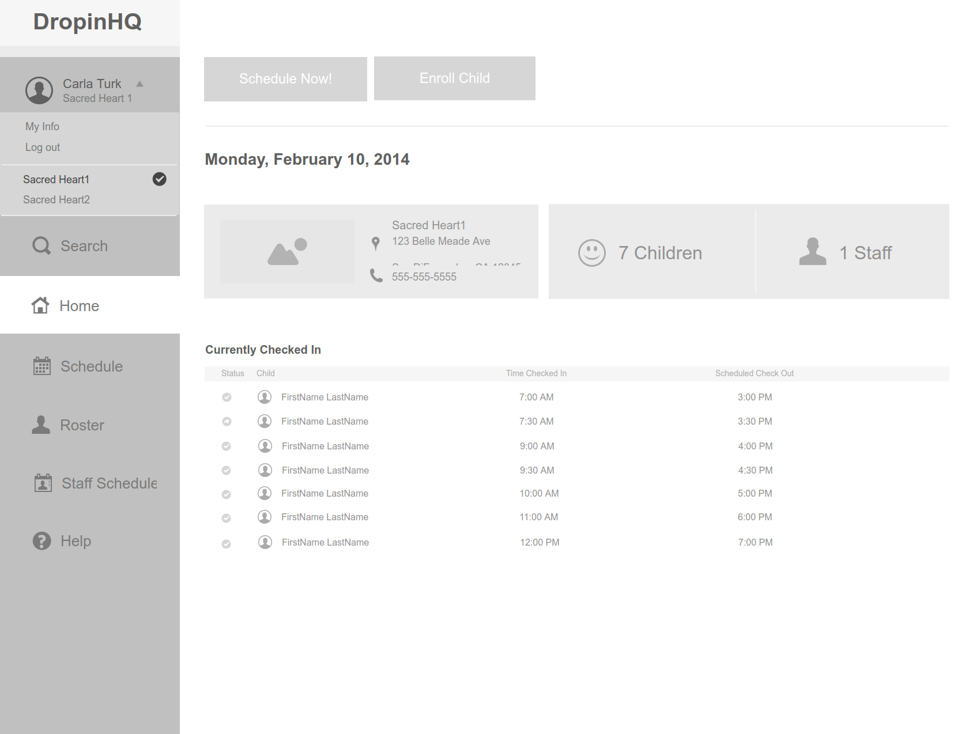
Task: Click Status column header
Action: coord(233,373)
